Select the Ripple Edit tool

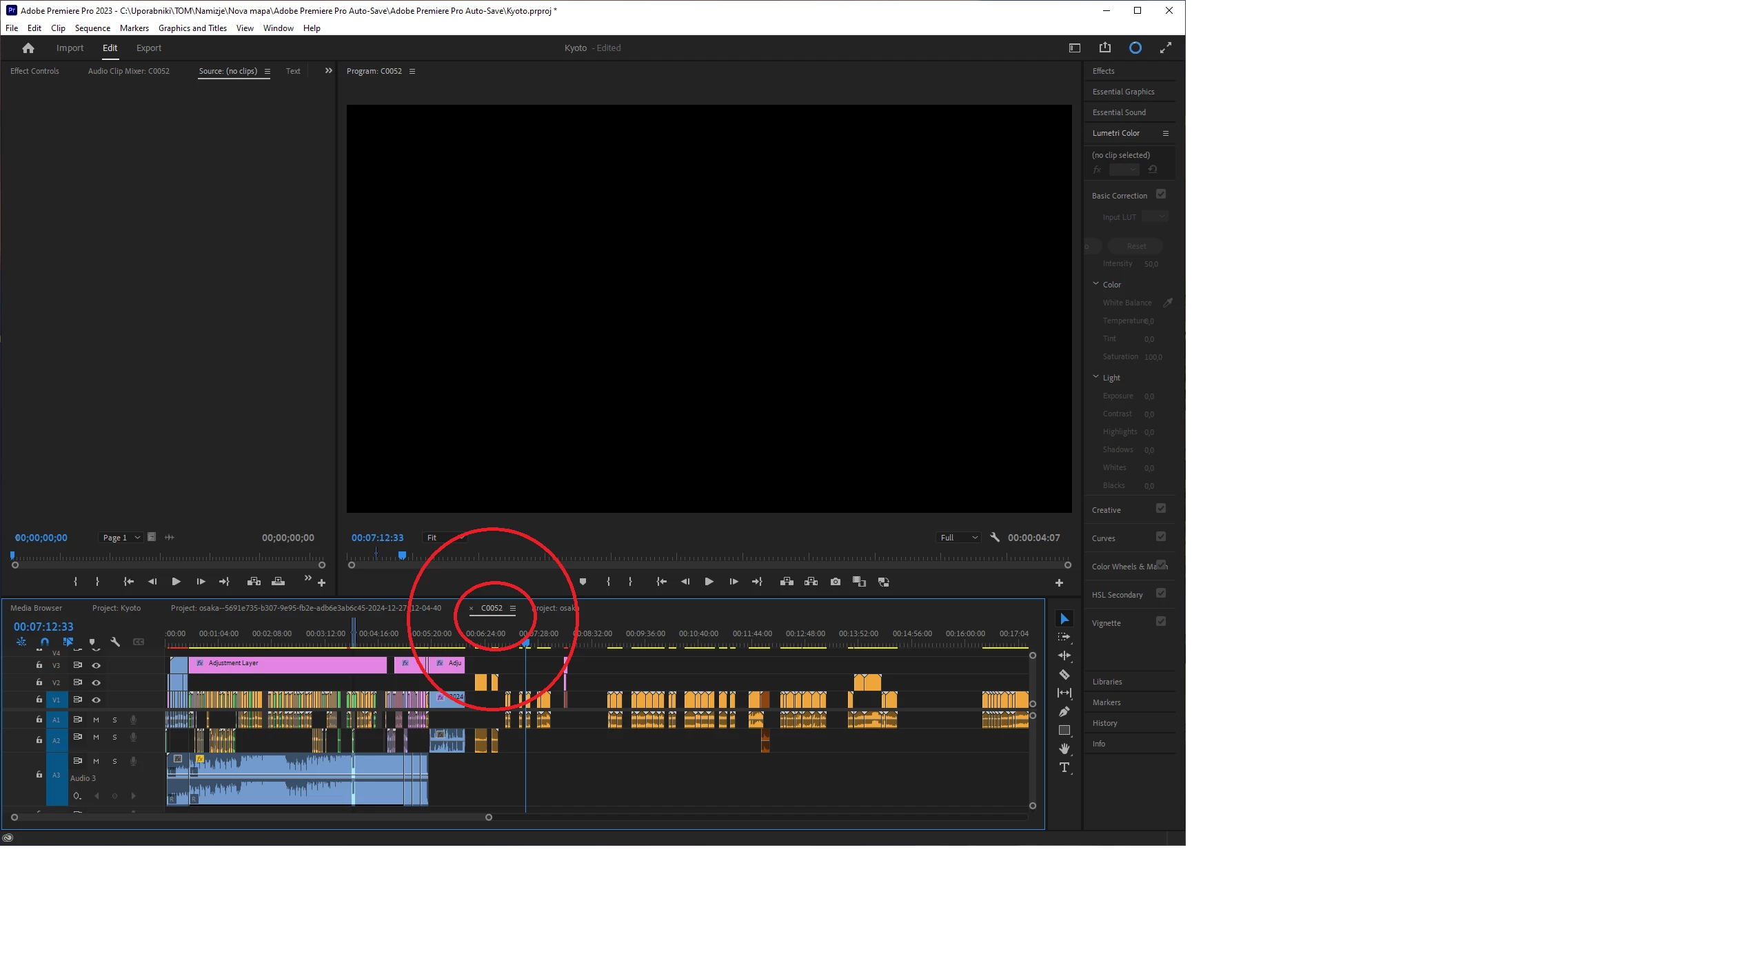coord(1064,656)
